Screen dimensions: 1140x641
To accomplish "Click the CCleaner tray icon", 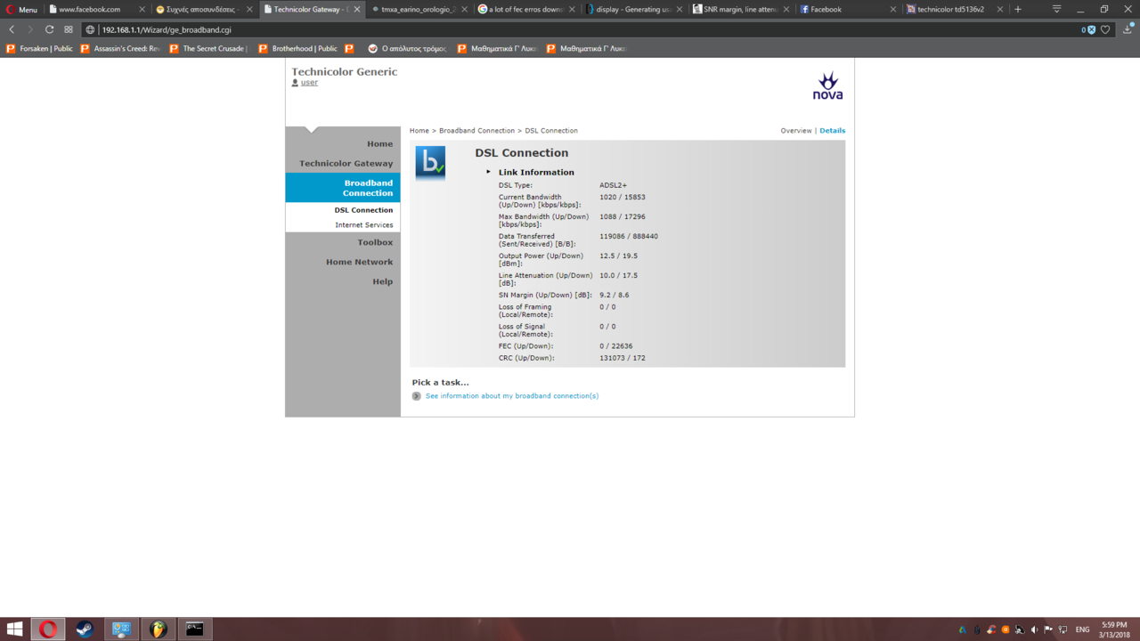I will pyautogui.click(x=991, y=629).
